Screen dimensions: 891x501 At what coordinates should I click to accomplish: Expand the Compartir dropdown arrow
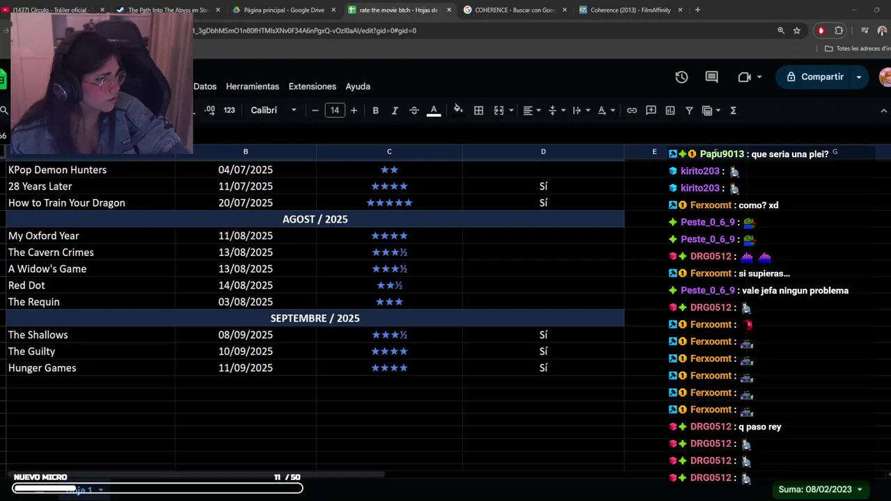pos(859,77)
